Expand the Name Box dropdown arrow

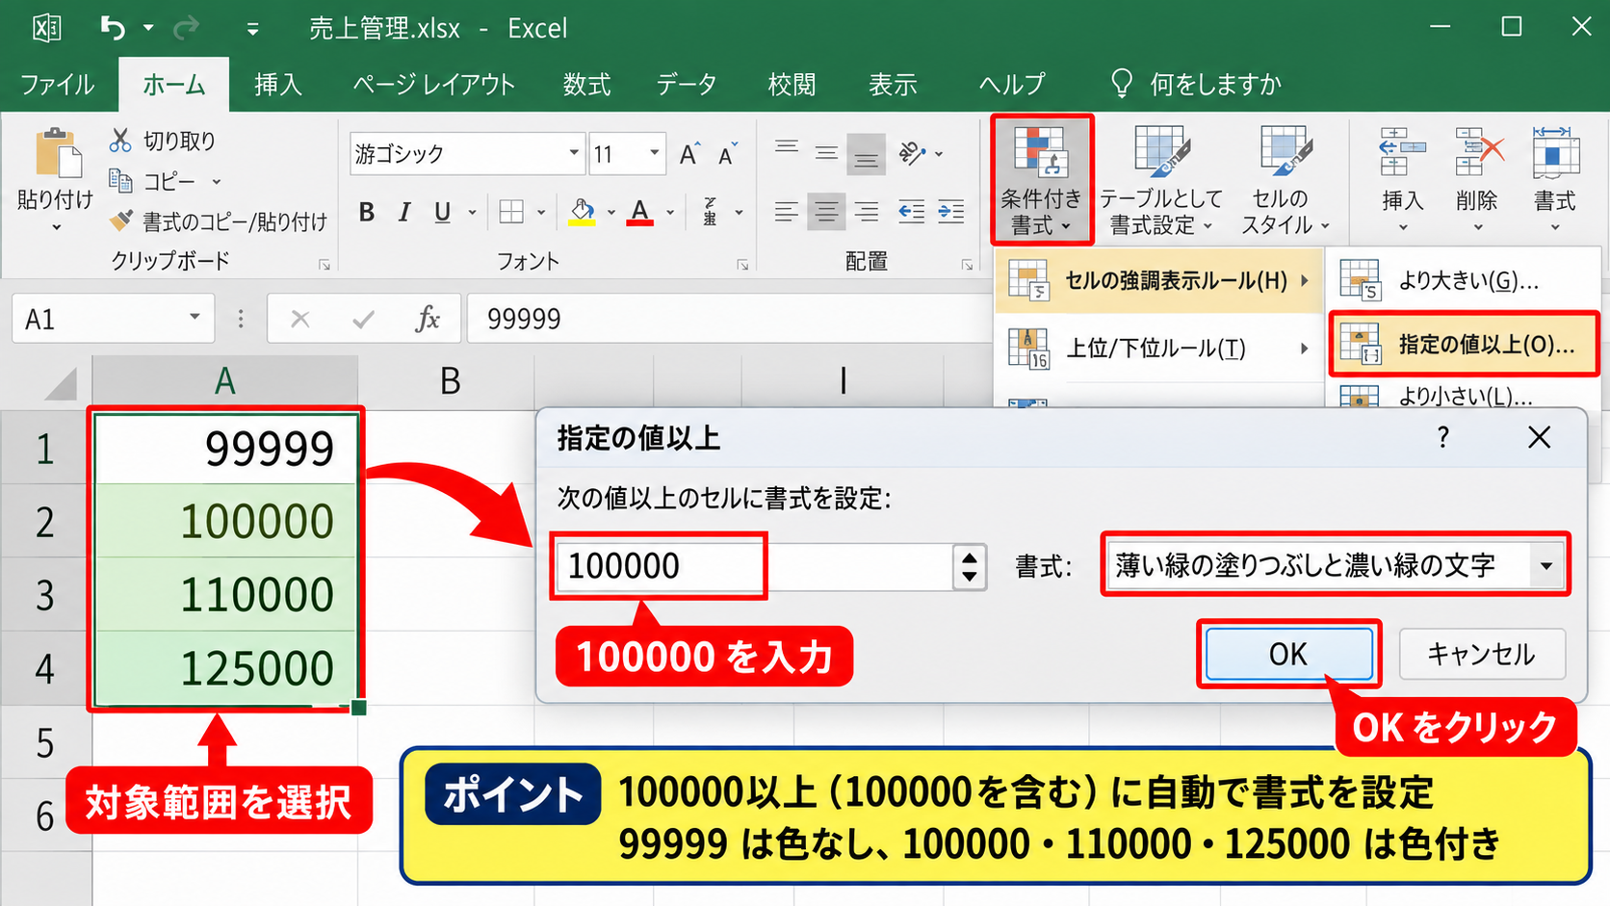195,318
